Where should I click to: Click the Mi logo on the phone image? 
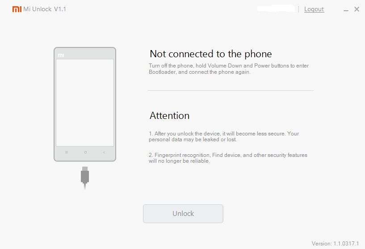coord(61,55)
